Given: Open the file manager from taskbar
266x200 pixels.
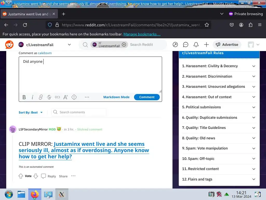Looking at the screenshot, I should tap(21, 194).
